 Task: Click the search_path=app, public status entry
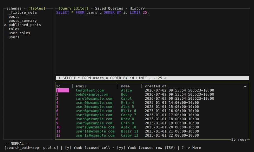click(x=31, y=148)
